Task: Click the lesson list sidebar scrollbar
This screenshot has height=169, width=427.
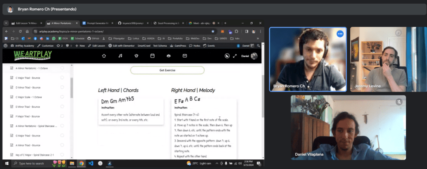Action: 71,88
